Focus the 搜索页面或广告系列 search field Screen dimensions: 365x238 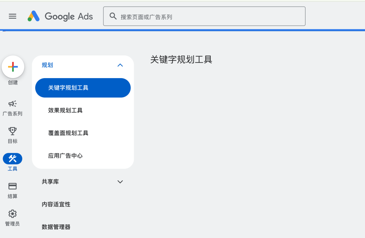point(204,16)
